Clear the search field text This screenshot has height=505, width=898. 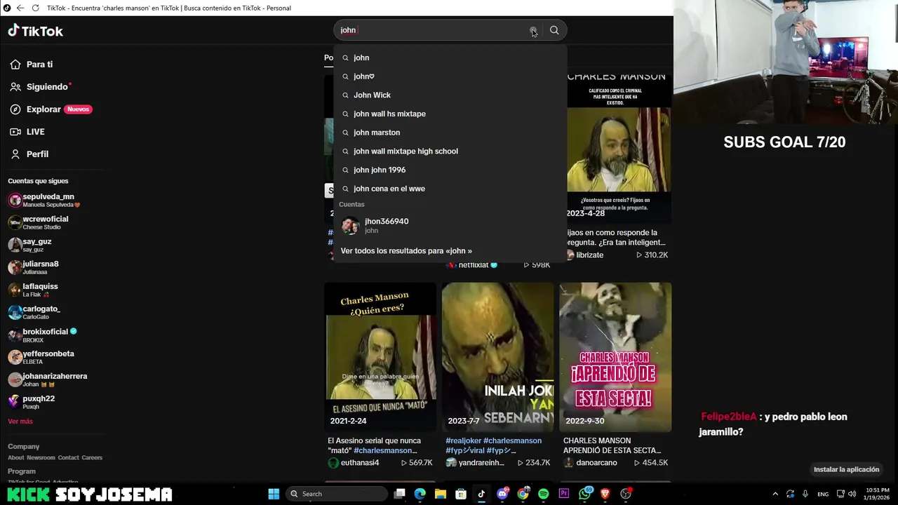[533, 31]
